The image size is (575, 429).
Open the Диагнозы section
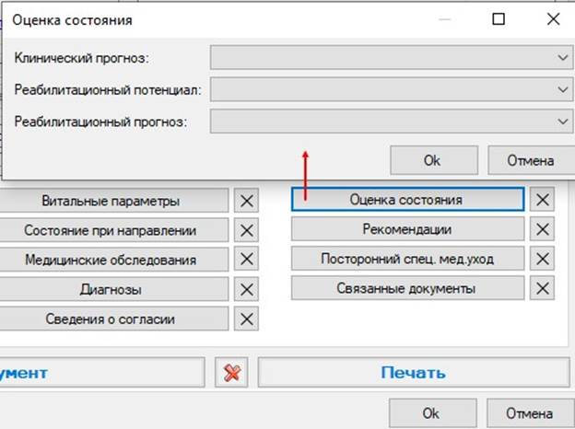pos(113,289)
